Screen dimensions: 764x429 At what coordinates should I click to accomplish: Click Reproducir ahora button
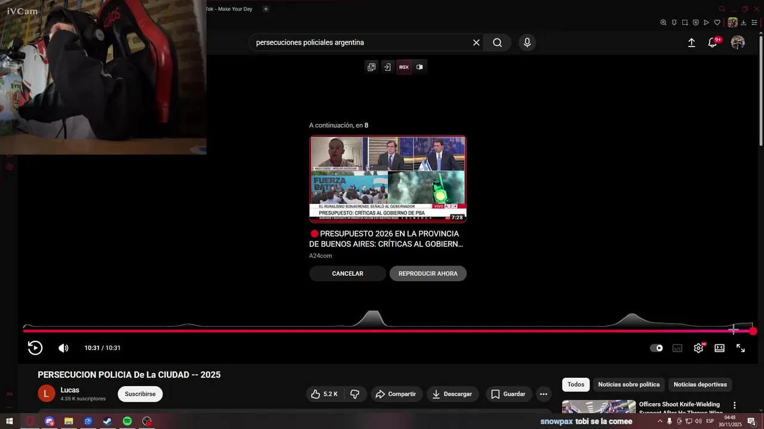click(x=428, y=273)
